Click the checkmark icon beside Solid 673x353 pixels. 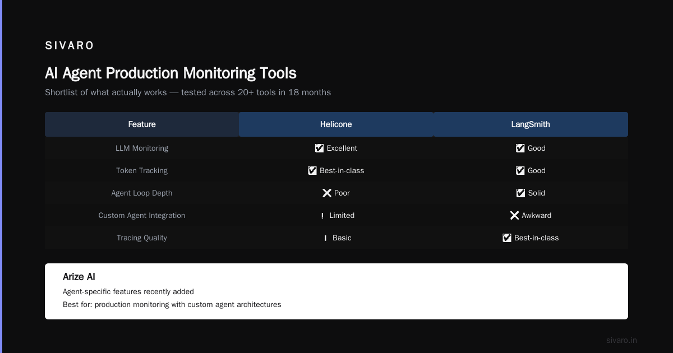click(x=521, y=193)
